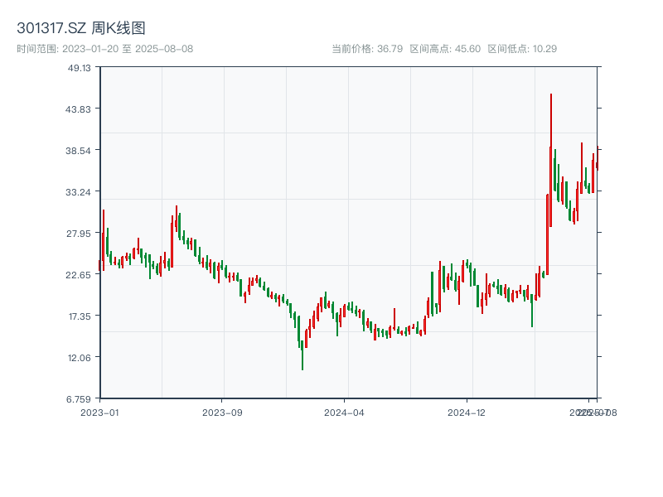Click the 12.06 y-axis price label
Image resolution: width=663 pixels, height=497 pixels.
80,358
